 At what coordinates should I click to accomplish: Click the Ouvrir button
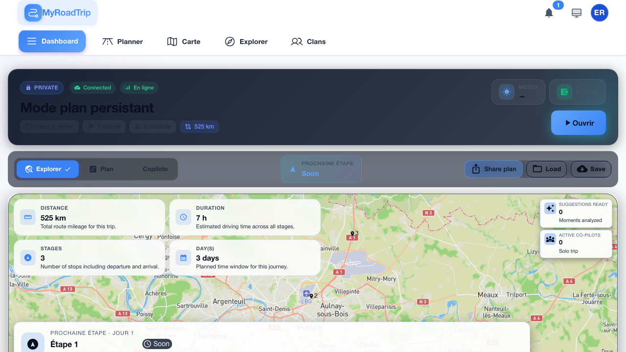[x=578, y=123]
